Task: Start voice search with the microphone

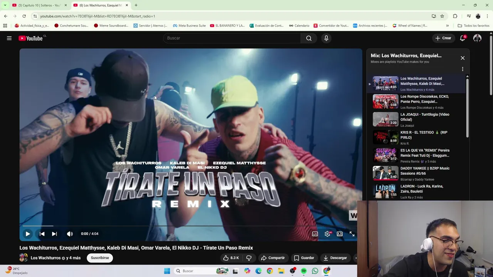Action: pos(326,38)
